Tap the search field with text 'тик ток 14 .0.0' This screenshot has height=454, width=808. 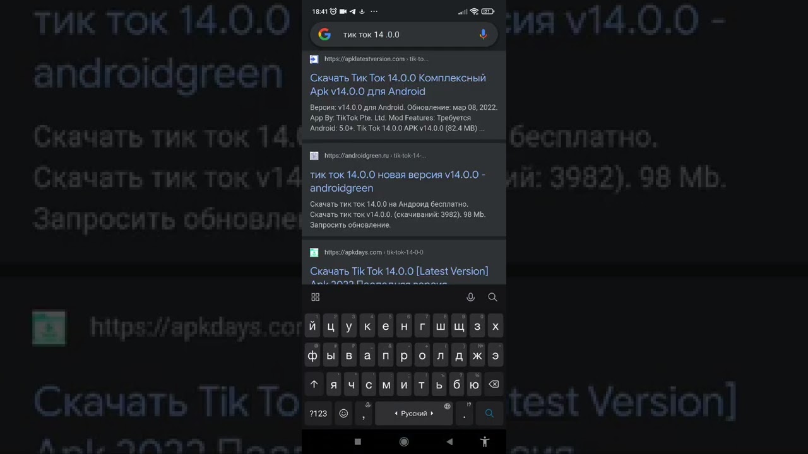click(x=404, y=35)
